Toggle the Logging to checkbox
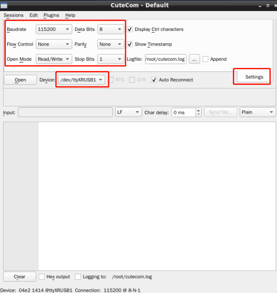This screenshot has width=277, height=293. pyautogui.click(x=78, y=276)
